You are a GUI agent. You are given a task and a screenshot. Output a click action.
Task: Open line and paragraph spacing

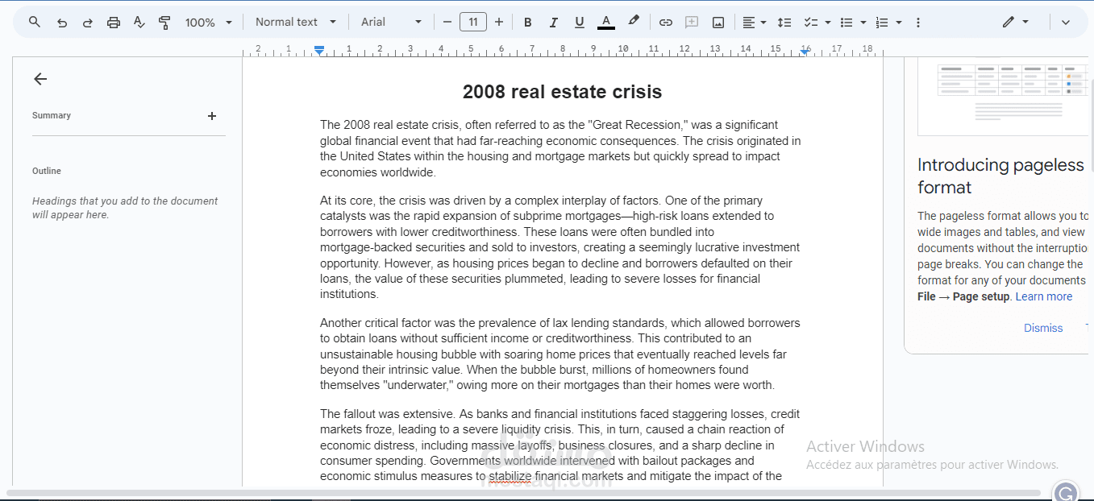(784, 23)
